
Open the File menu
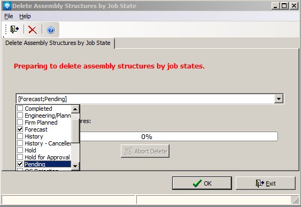[9, 17]
